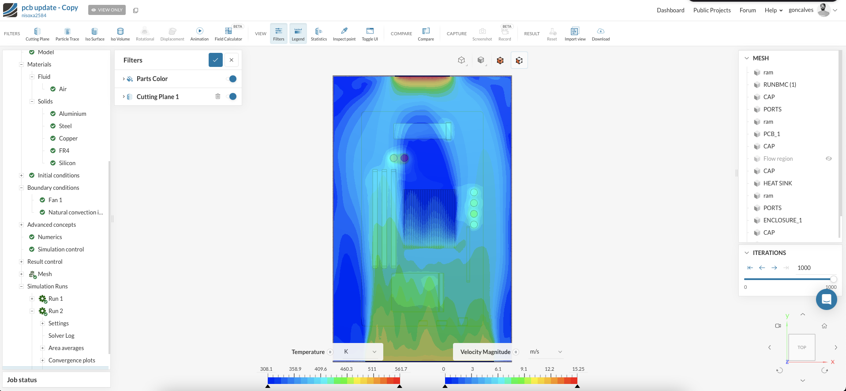Viewport: 846px width, 391px height.
Task: Open the Solver Log
Action: pos(61,336)
